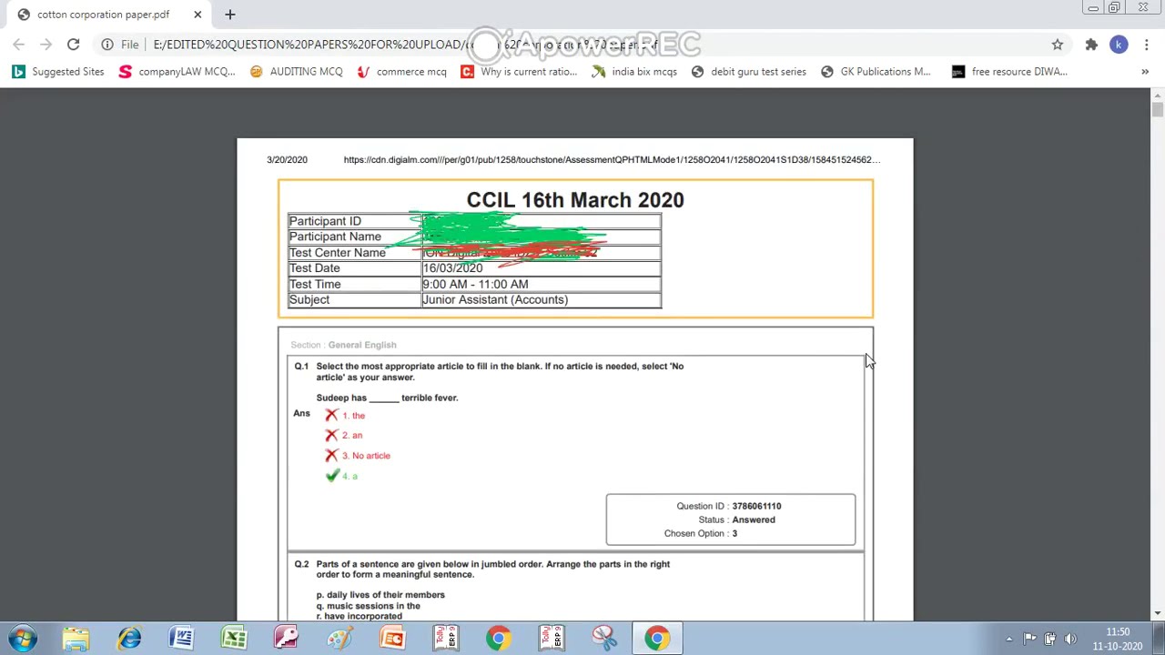Image resolution: width=1165 pixels, height=655 pixels.
Task: Open the volume control in system tray
Action: (1070, 639)
